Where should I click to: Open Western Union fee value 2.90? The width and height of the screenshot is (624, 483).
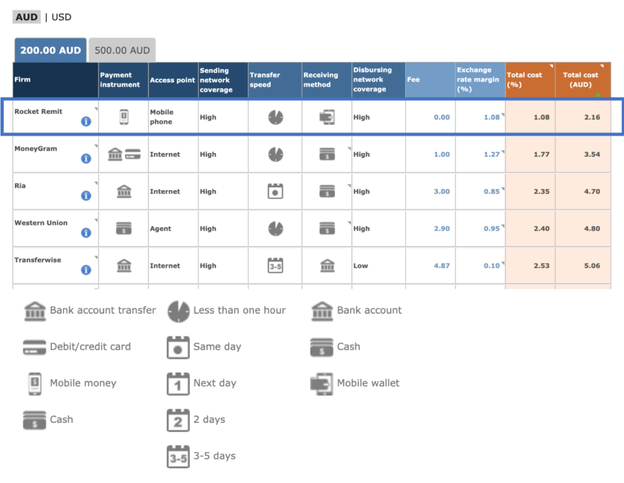[x=442, y=228]
